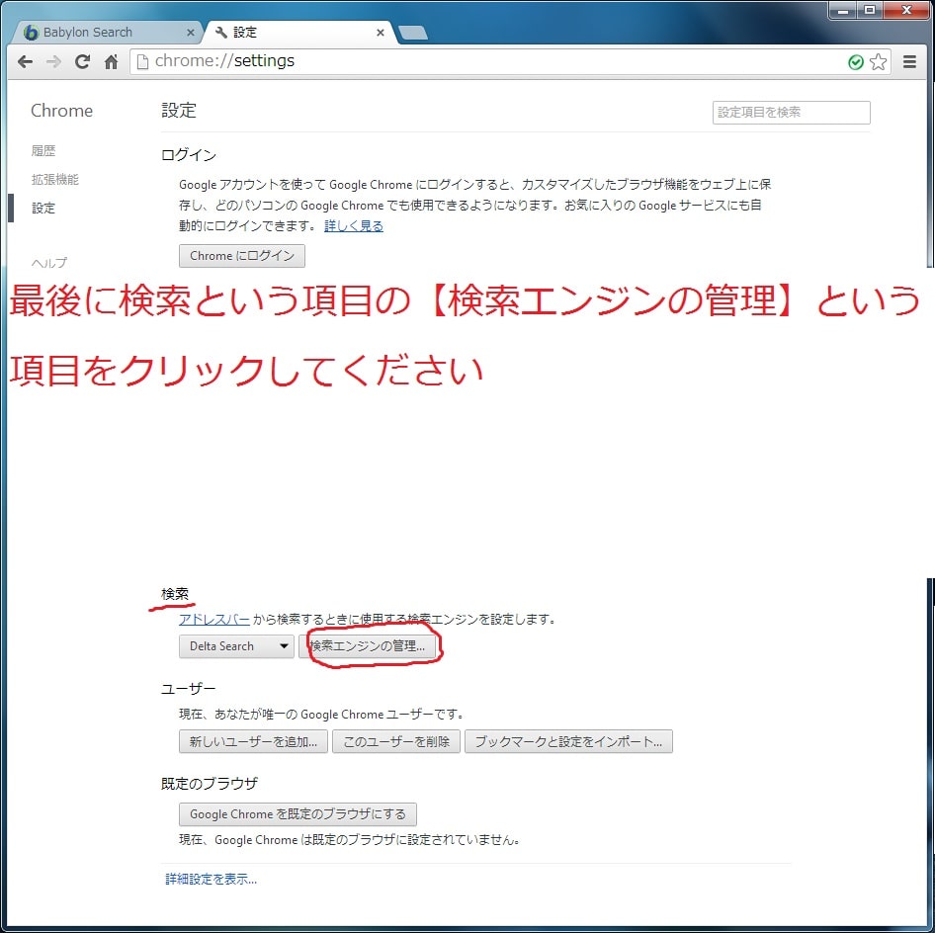Click Google Chrome を既定のブラウザにする button

pyautogui.click(x=297, y=814)
